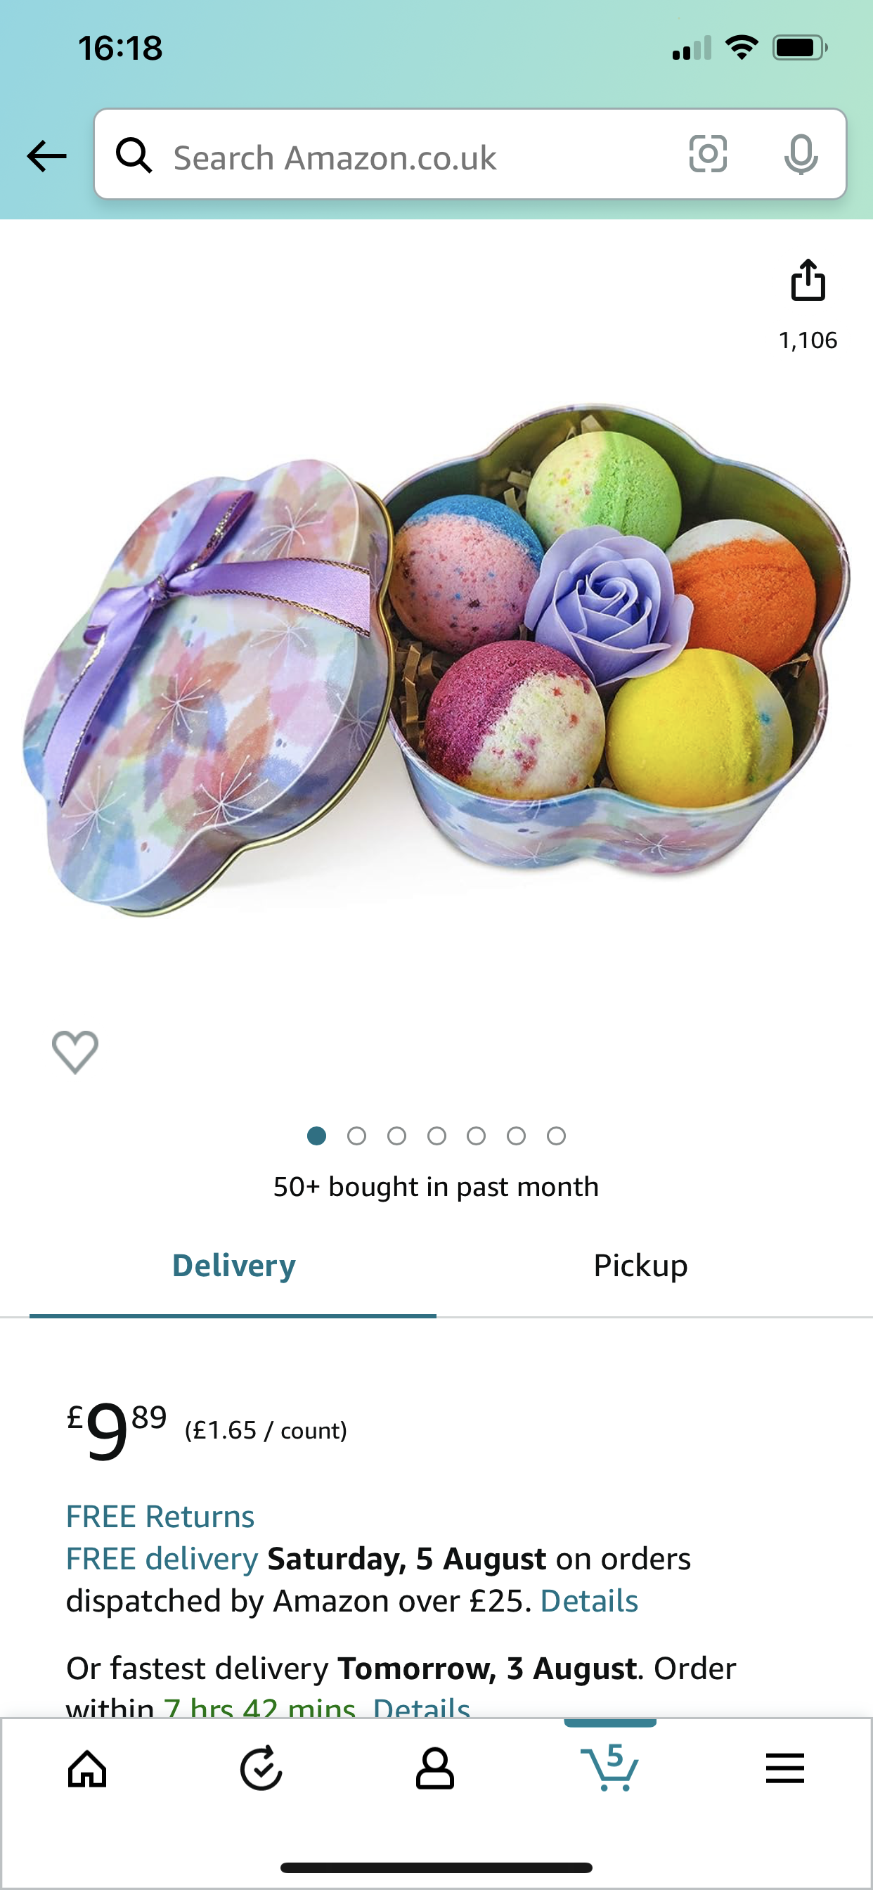Image resolution: width=873 pixels, height=1890 pixels.
Task: Tap the FREE delivery link
Action: coord(162,1557)
